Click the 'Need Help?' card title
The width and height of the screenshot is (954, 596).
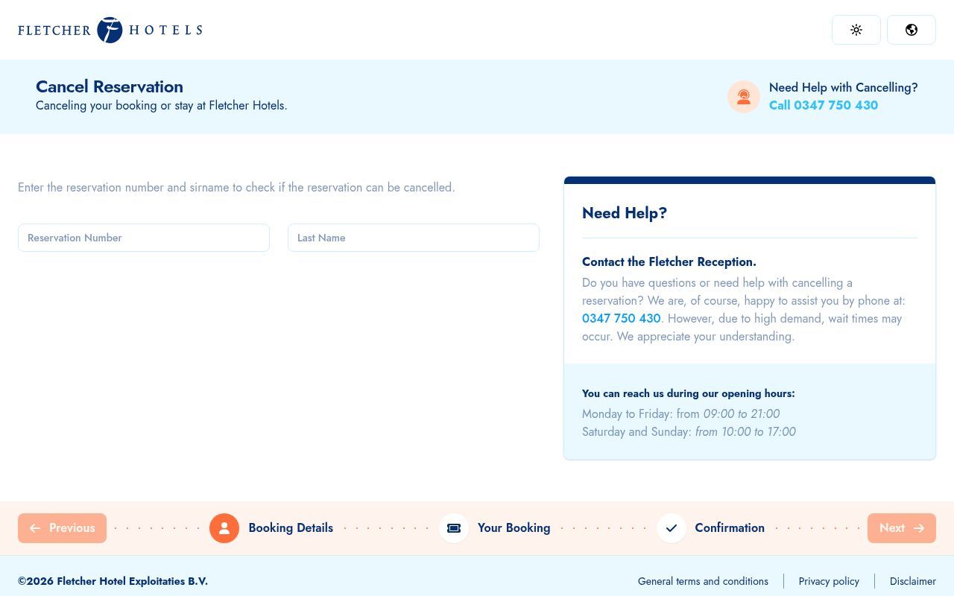click(625, 213)
